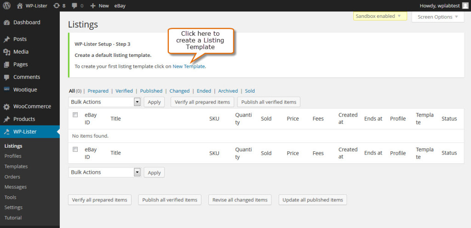471x228 pixels.
Task: Click the New Template link
Action: coord(189,67)
